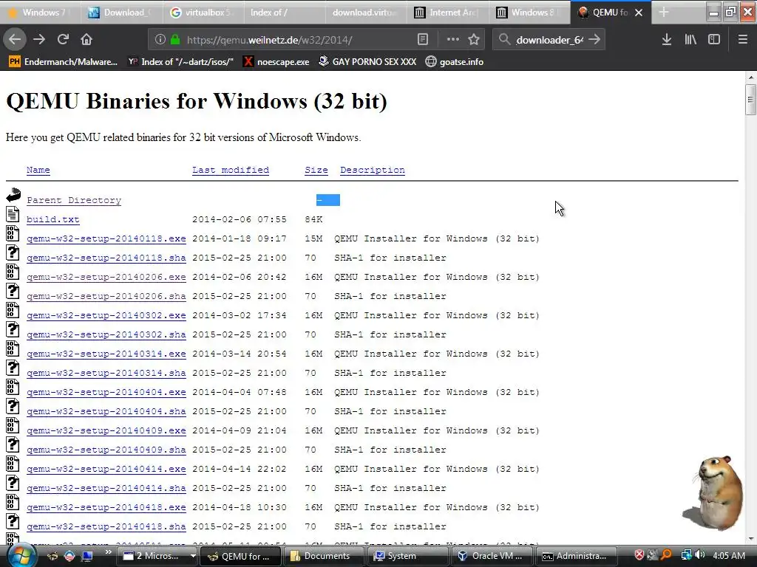Sort listing by Description column
Screen dimensions: 757x567
pos(373,170)
